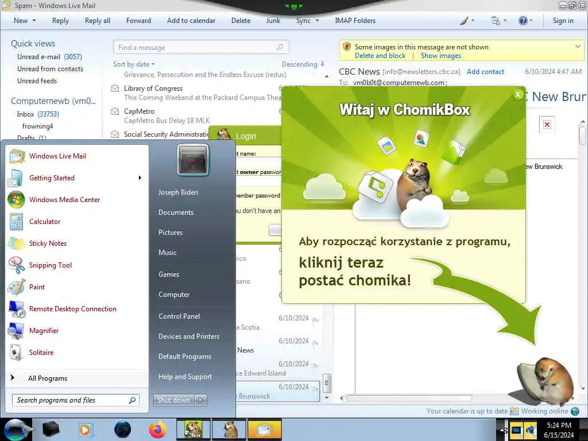This screenshot has width=588, height=441.
Task: Open Devices and Printers
Action: click(188, 336)
